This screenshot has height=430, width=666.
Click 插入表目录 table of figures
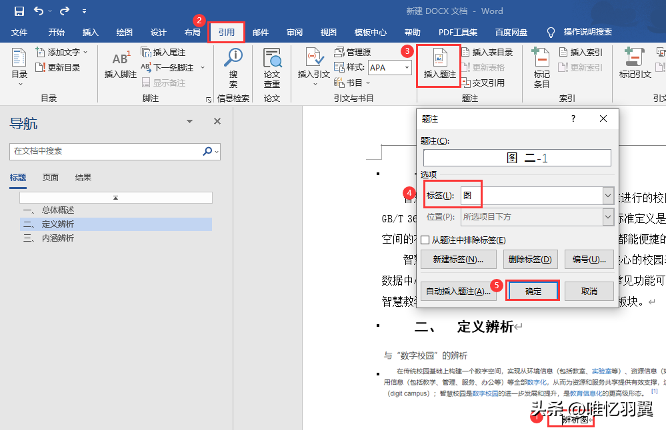point(487,52)
